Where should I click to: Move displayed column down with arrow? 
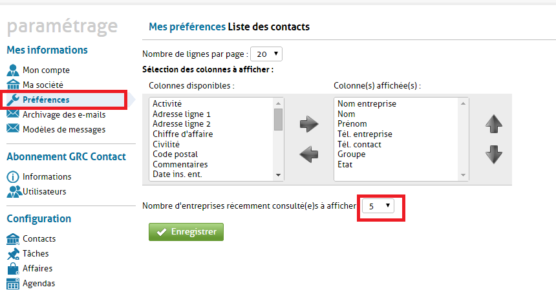click(x=494, y=154)
